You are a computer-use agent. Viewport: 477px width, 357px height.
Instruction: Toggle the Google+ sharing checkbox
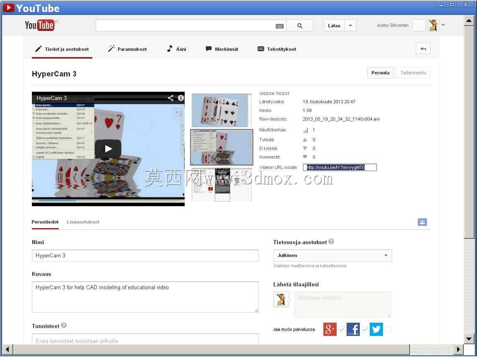coord(342,329)
